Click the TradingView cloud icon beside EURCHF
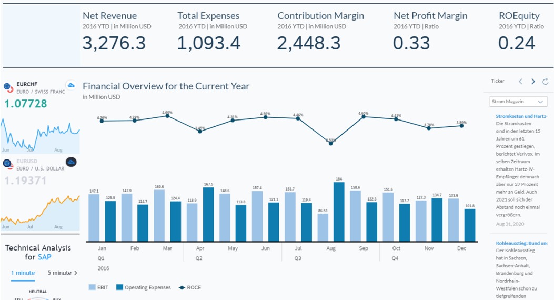 pyautogui.click(x=70, y=85)
